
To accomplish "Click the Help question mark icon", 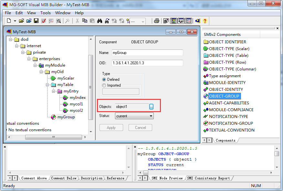I will (x=205, y=21).
